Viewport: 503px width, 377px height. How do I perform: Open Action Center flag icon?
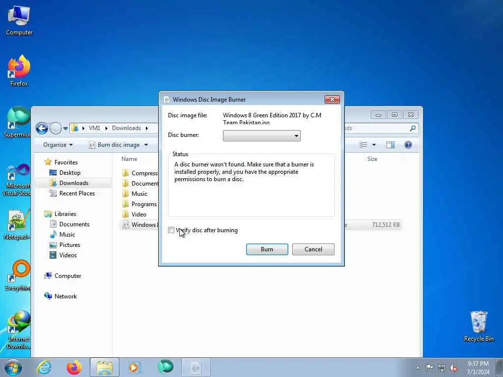click(429, 367)
